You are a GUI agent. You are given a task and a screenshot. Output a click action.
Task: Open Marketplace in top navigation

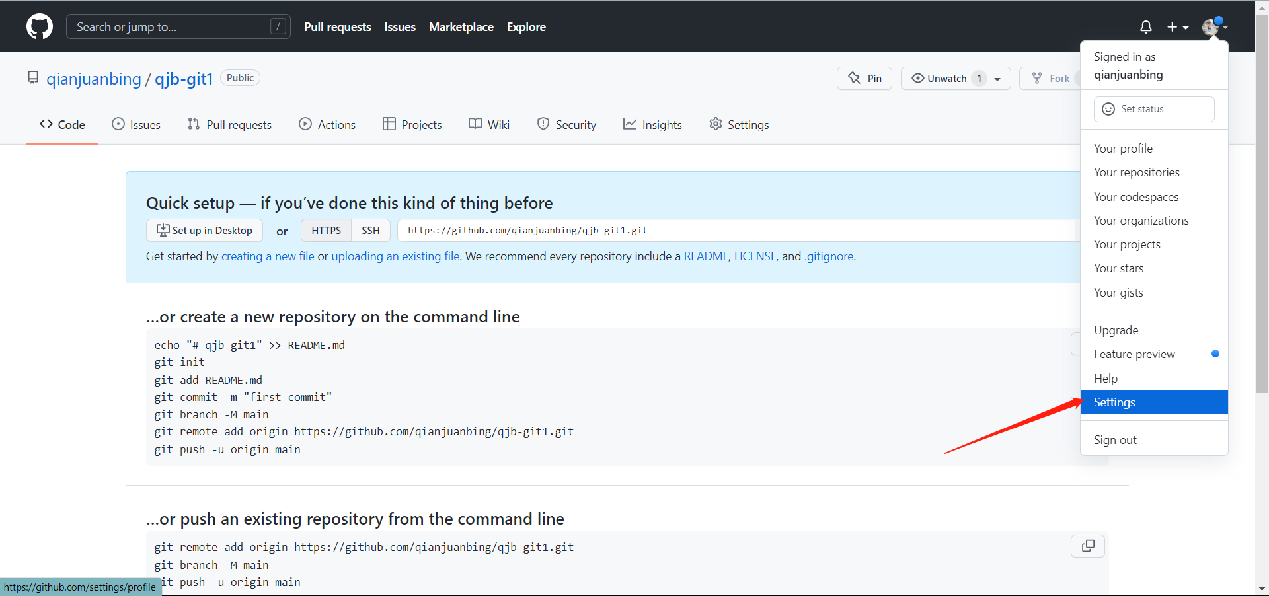[461, 27]
